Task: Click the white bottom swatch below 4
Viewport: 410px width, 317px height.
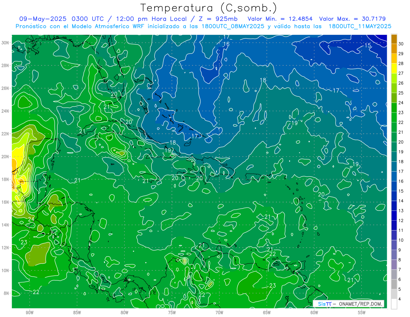Action: [x=394, y=304]
